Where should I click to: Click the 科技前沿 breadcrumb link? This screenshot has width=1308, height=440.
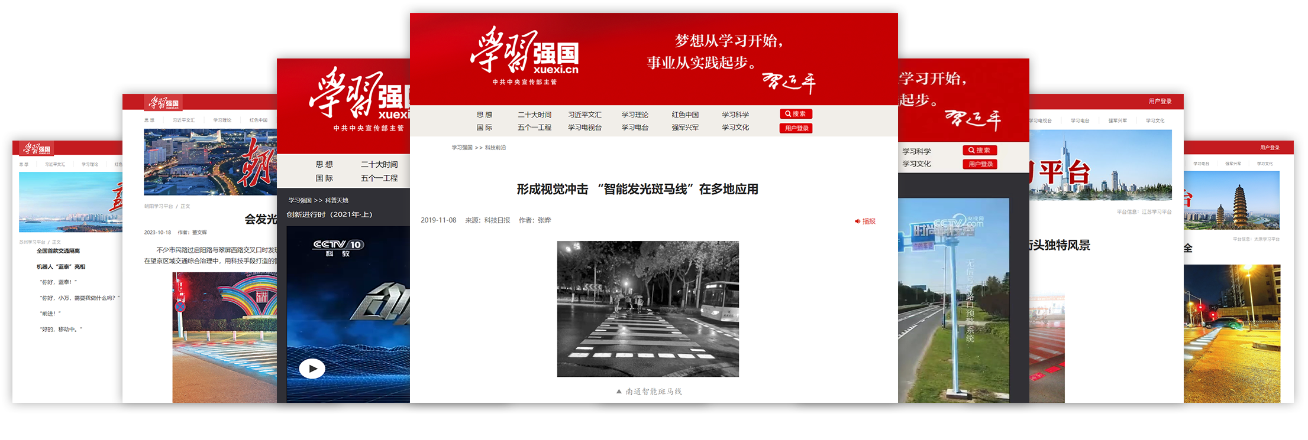click(495, 148)
